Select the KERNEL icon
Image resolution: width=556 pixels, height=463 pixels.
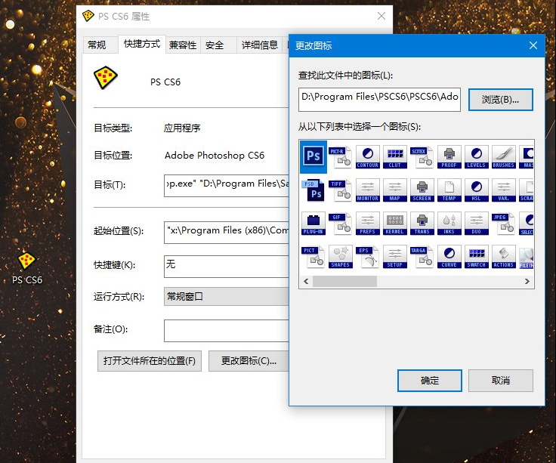pos(394,223)
